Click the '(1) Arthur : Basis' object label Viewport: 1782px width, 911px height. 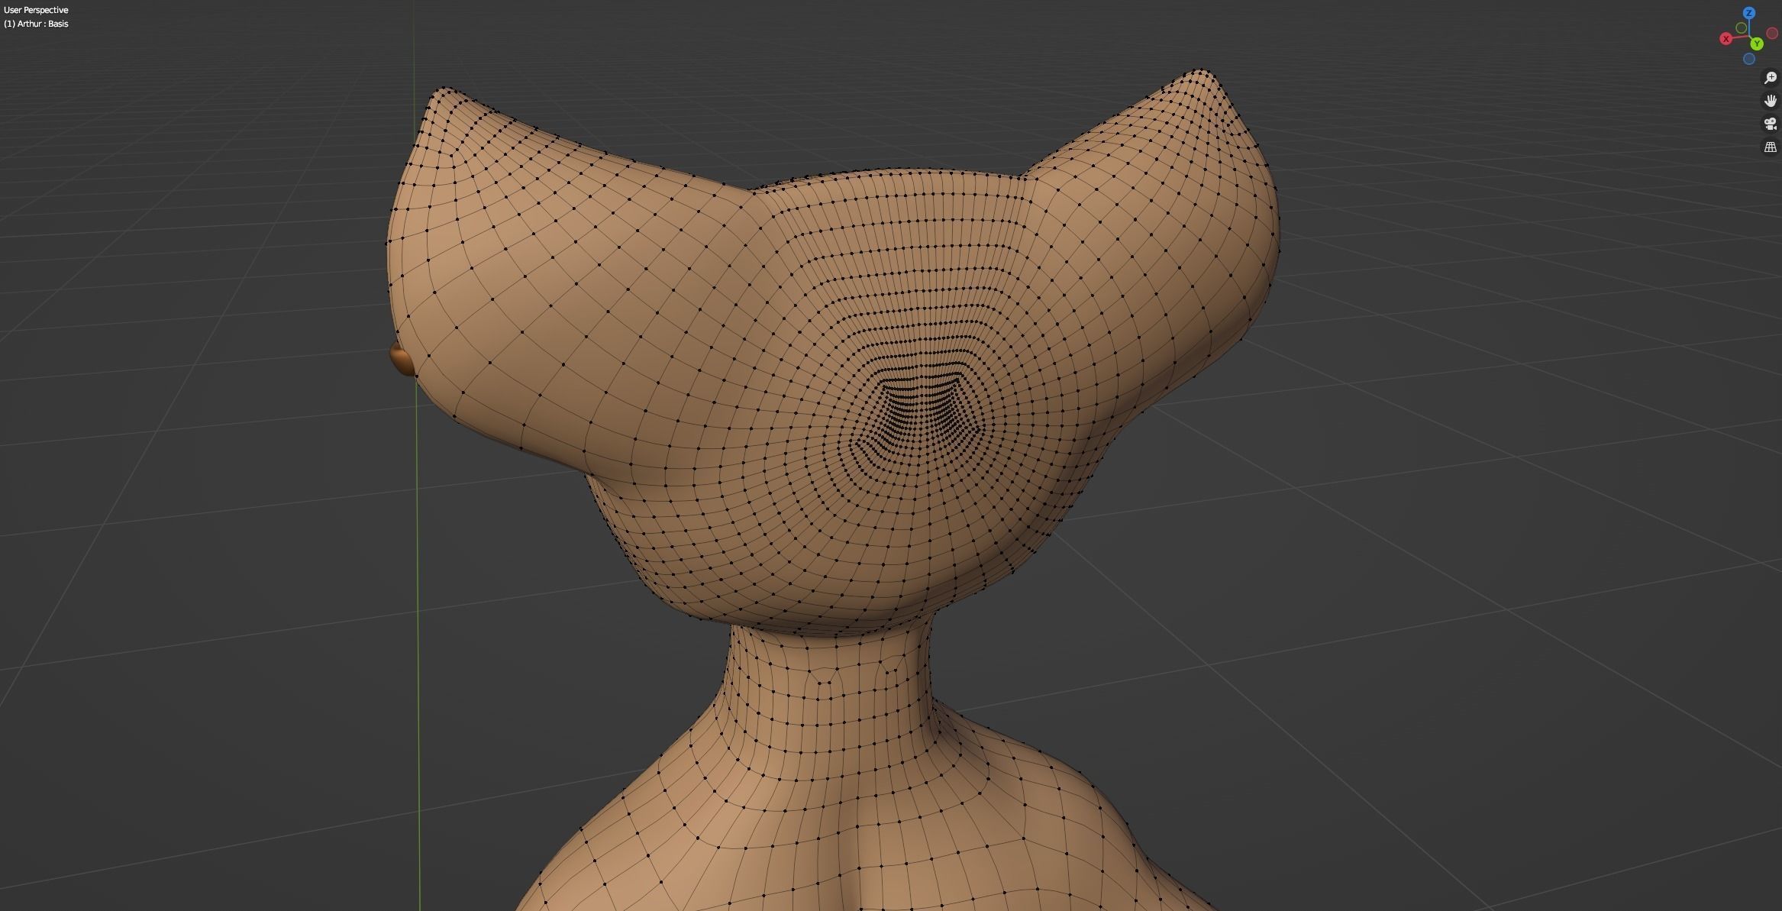point(36,24)
